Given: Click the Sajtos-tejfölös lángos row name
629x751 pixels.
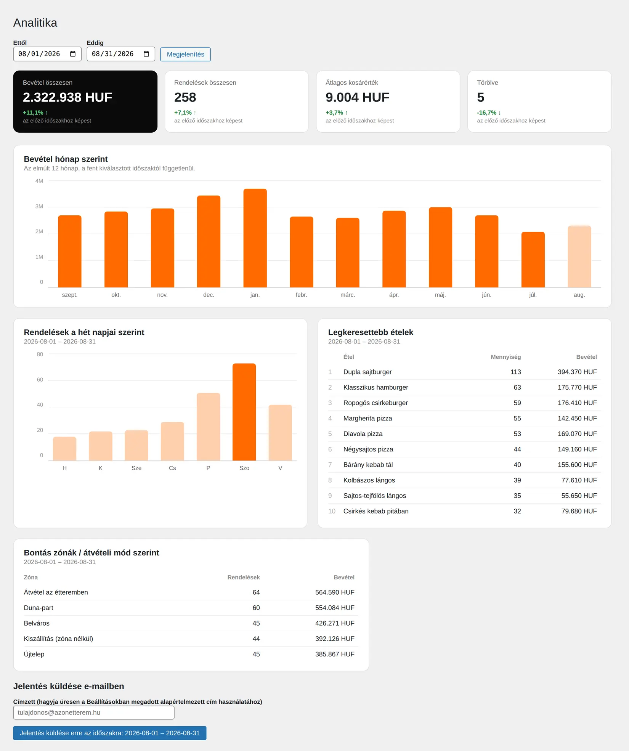Looking at the screenshot, I should [x=375, y=496].
